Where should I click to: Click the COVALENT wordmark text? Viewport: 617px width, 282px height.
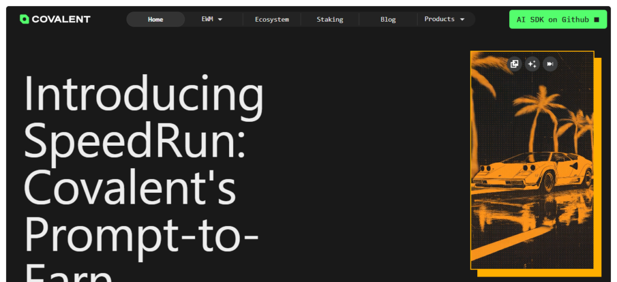pos(61,19)
